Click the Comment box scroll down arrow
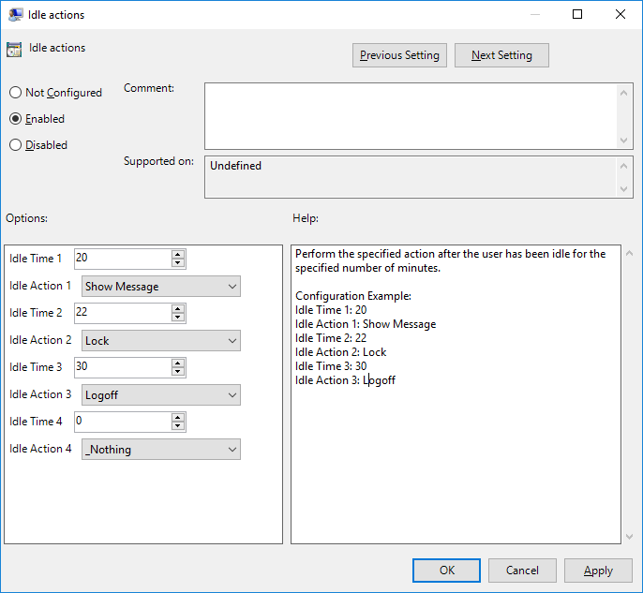 click(x=625, y=141)
